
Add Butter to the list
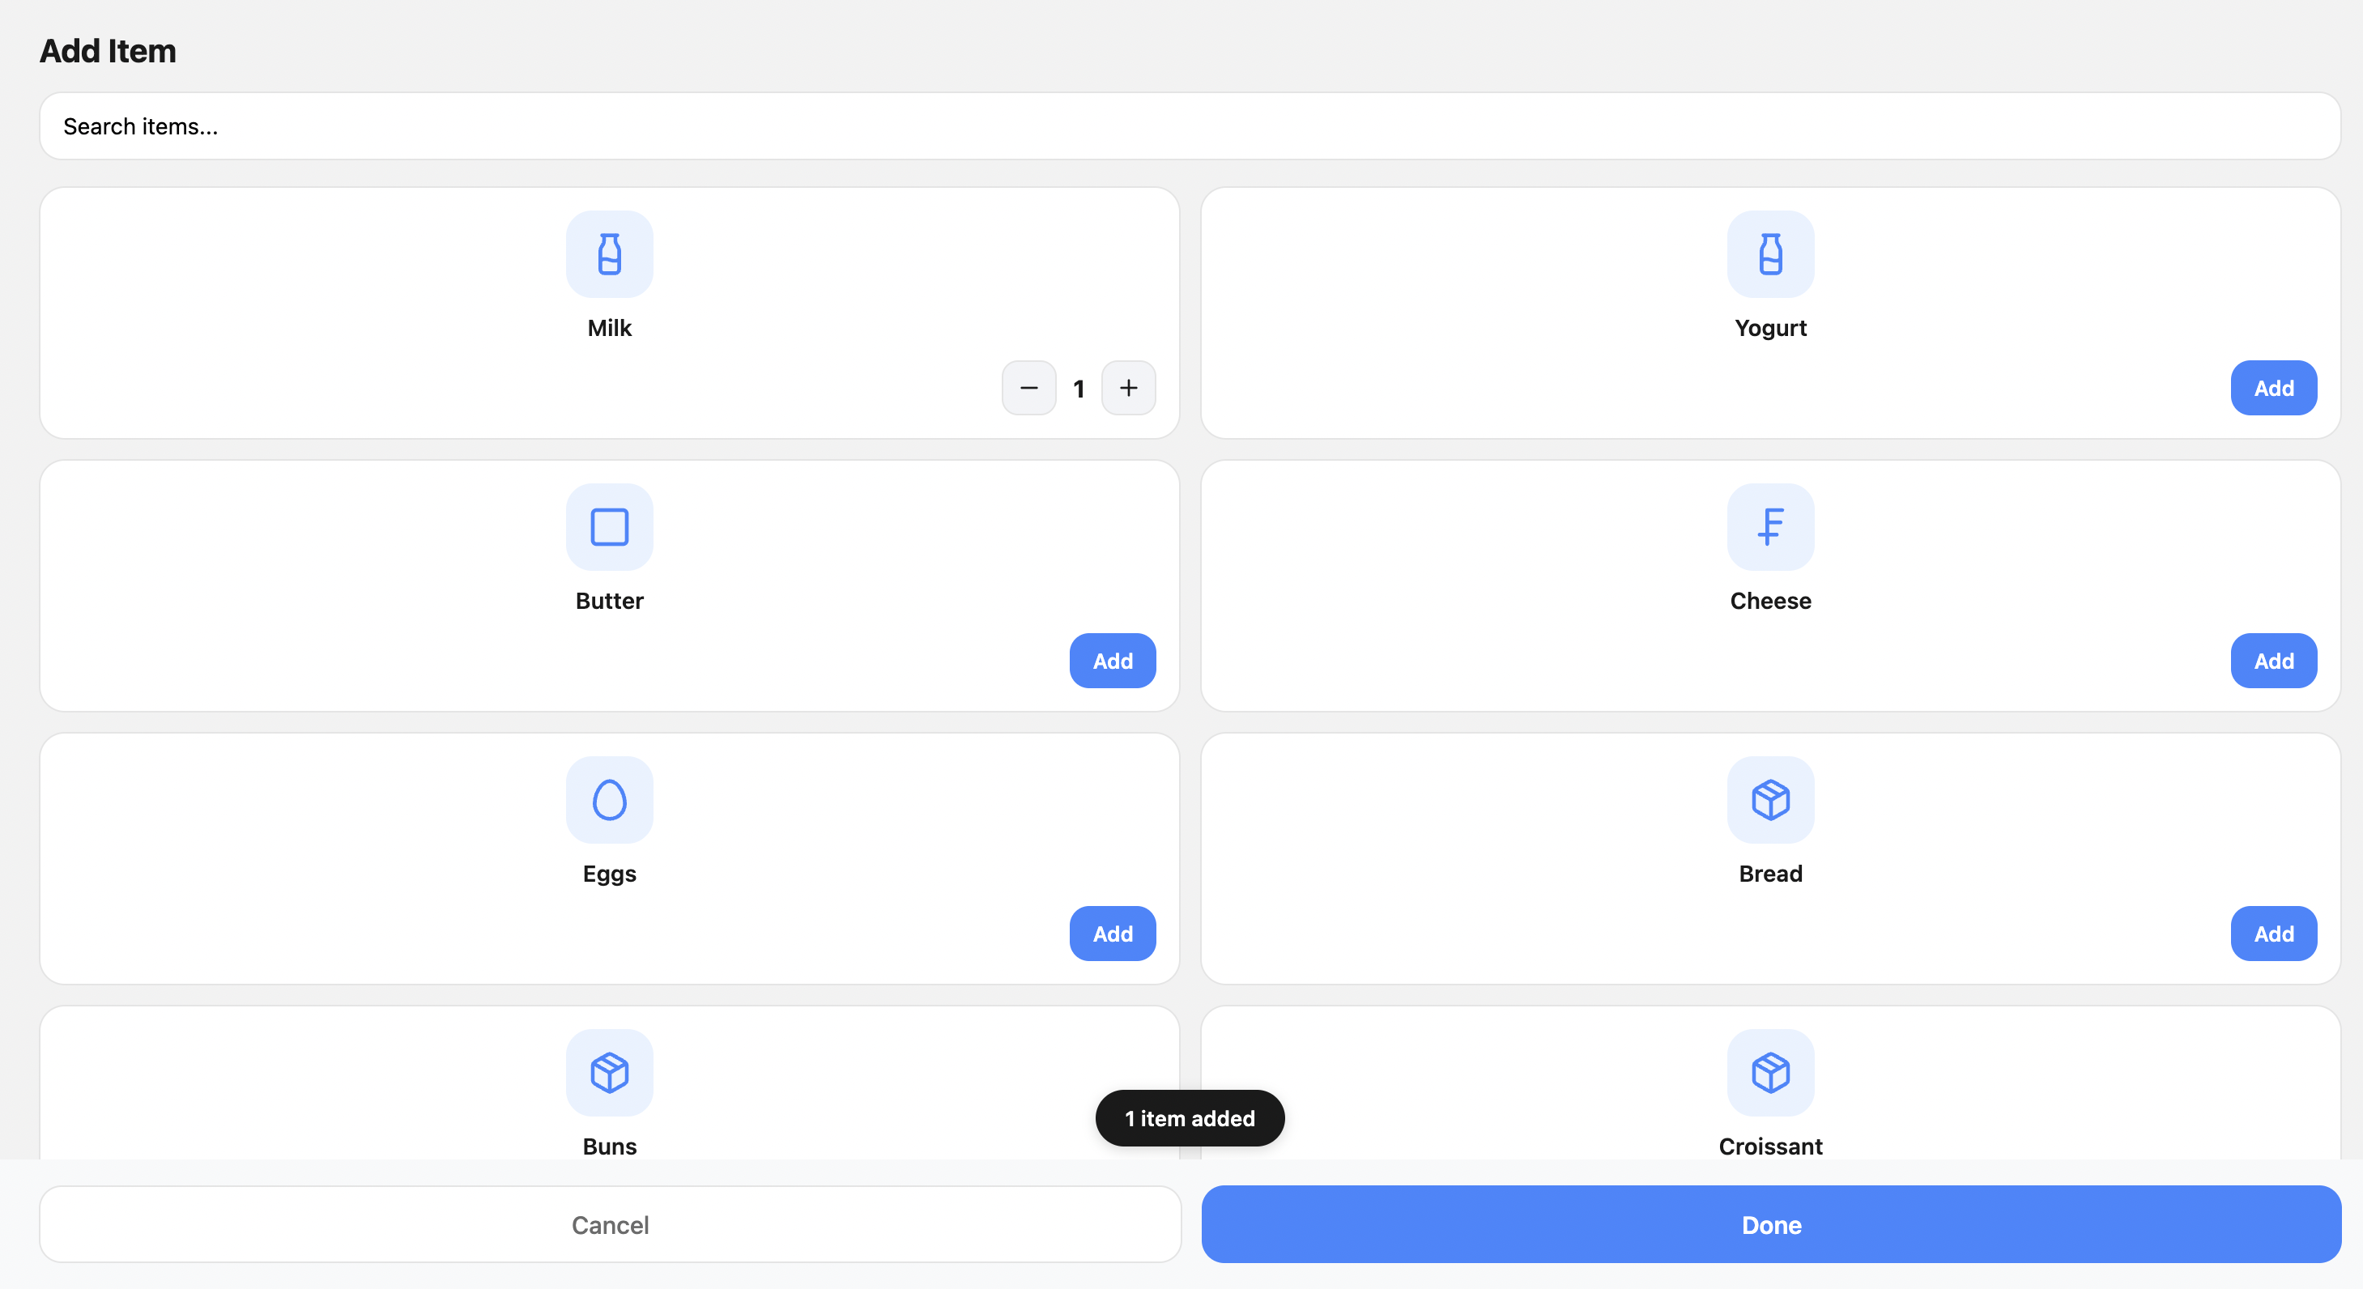tap(1112, 661)
